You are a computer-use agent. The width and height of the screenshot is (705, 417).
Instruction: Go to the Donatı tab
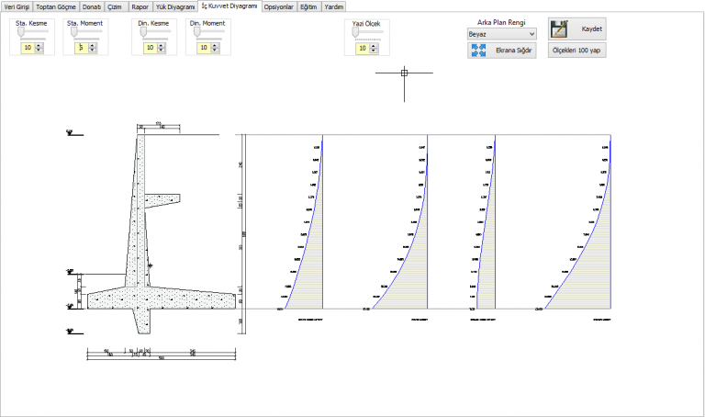92,6
